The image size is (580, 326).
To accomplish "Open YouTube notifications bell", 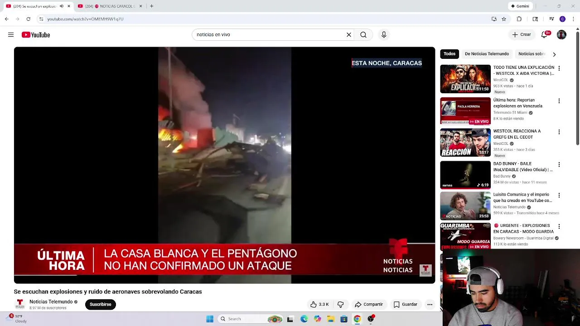I will 545,34.
